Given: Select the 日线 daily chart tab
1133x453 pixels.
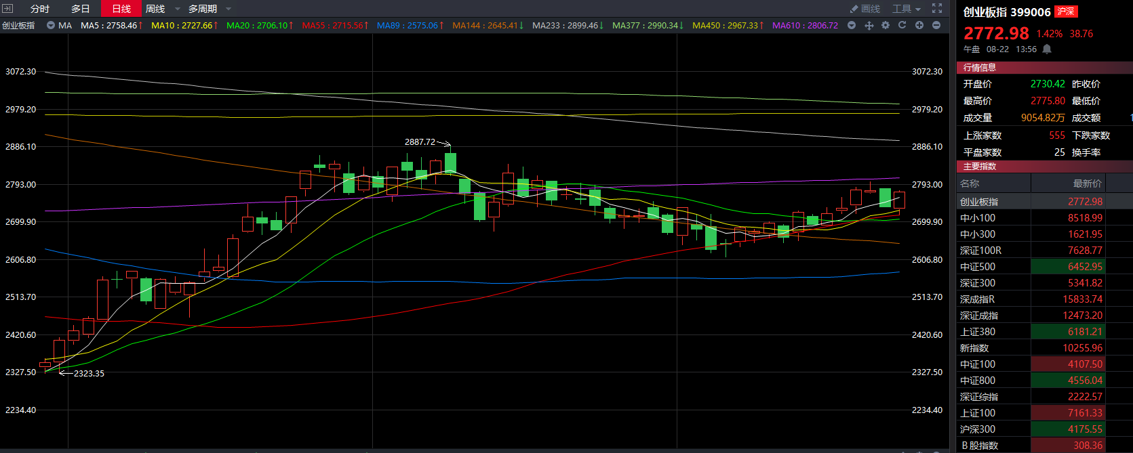Looking at the screenshot, I should click(x=121, y=9).
